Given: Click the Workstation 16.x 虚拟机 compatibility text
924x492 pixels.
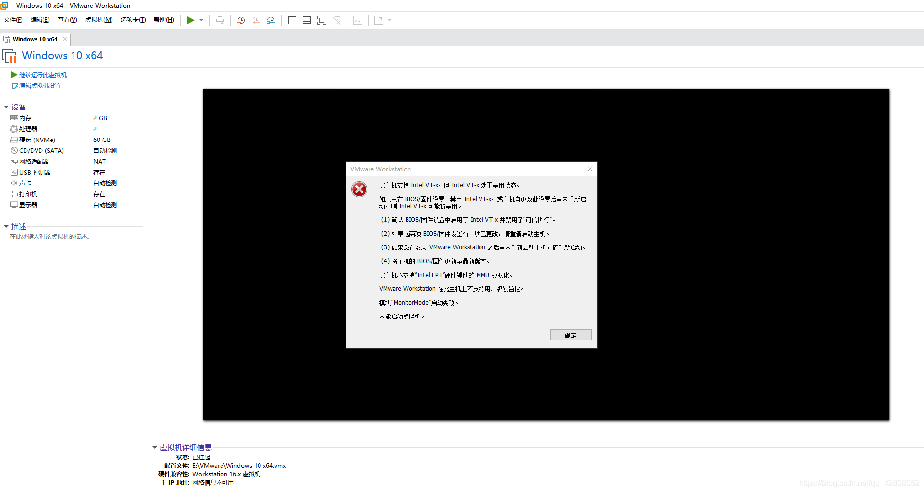Looking at the screenshot, I should pyautogui.click(x=226, y=474).
